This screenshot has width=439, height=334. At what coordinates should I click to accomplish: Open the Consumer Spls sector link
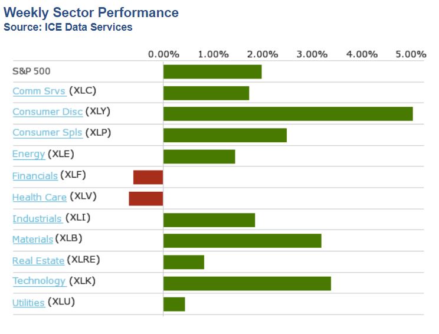(x=47, y=133)
